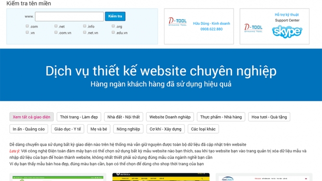Select Thời trang - Làm đẹp category
The image size is (322, 181).
(79, 117)
